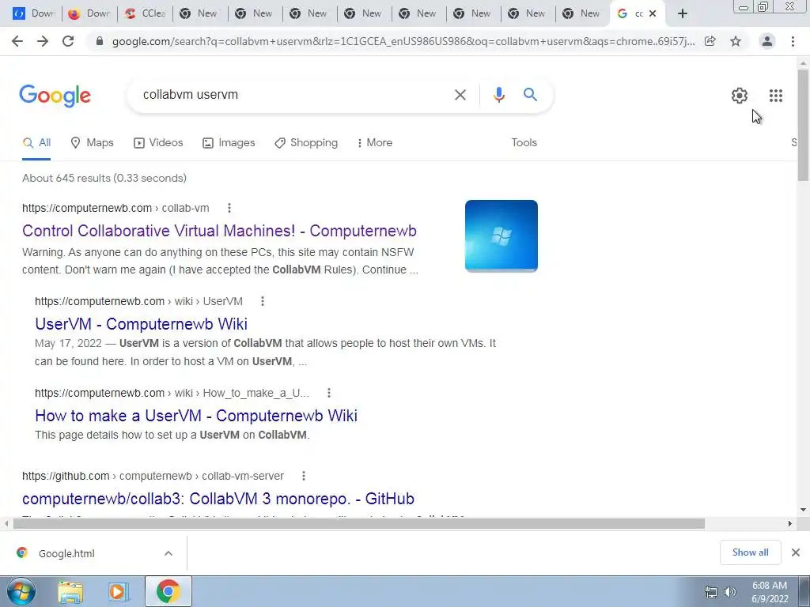Screen dimensions: 810x607
Task: Open options for wiki UserVM result
Action: coord(263,301)
